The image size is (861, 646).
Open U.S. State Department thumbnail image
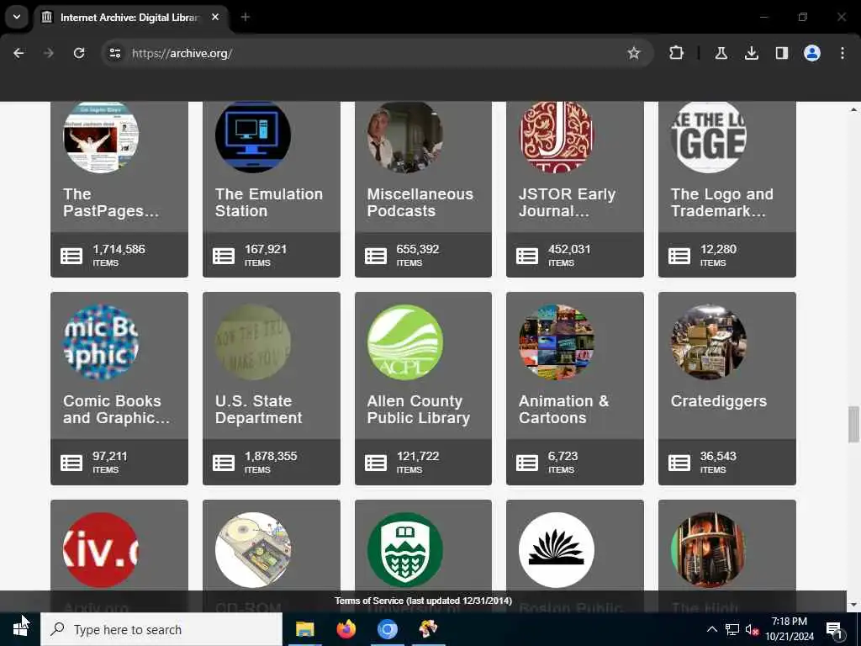click(253, 342)
